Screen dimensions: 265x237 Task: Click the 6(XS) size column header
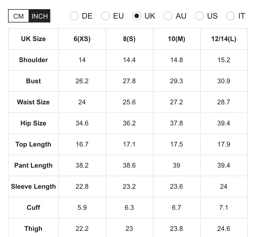tap(82, 39)
